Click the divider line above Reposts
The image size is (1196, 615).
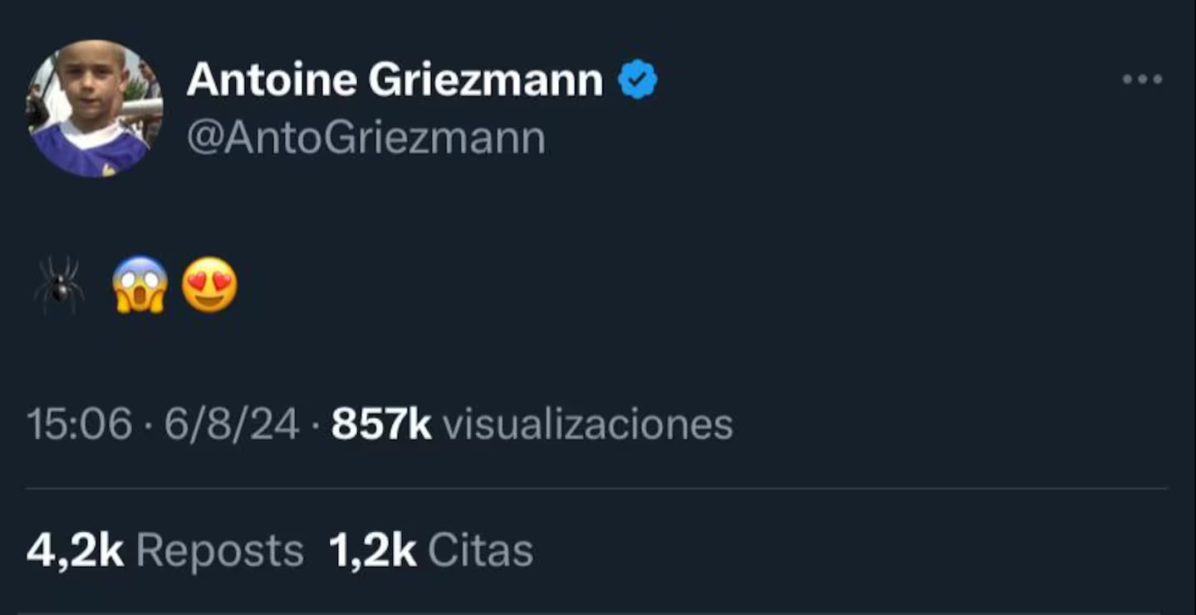pyautogui.click(x=596, y=489)
